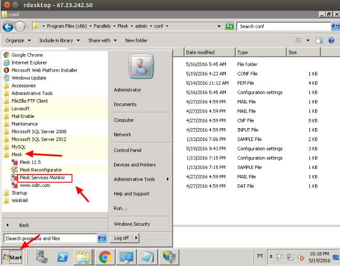Launch Plesk Services Monitor
This screenshot has width=340, height=266.
(42, 178)
